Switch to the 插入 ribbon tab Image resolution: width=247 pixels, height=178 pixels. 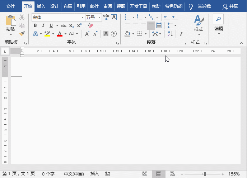click(x=41, y=6)
